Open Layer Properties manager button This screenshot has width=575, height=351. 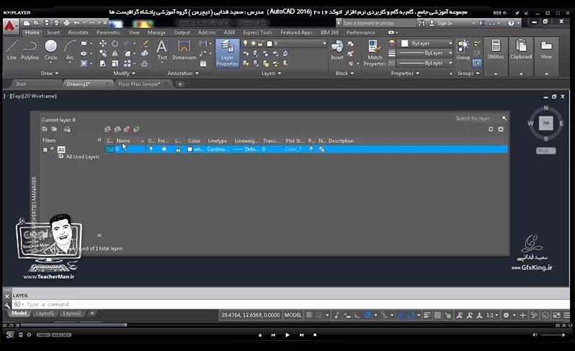point(227,54)
